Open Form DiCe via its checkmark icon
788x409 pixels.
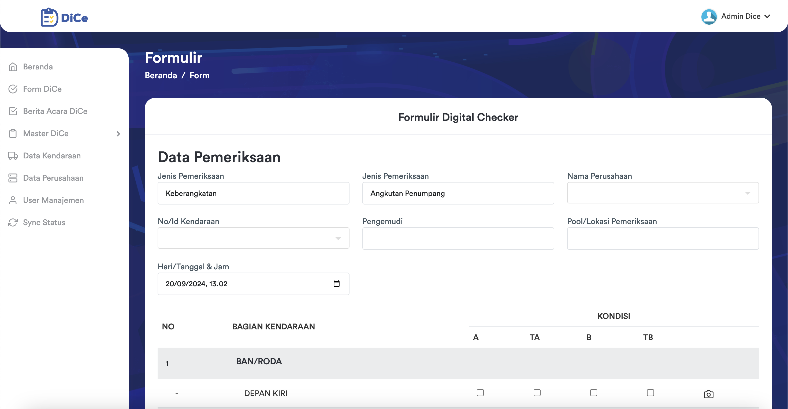click(13, 89)
